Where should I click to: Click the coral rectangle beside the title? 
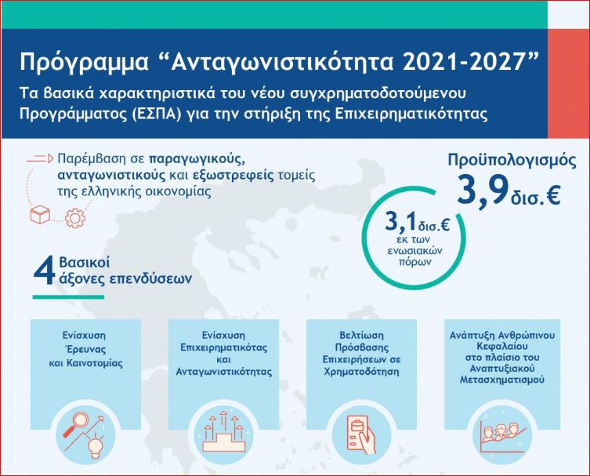pyautogui.click(x=568, y=82)
